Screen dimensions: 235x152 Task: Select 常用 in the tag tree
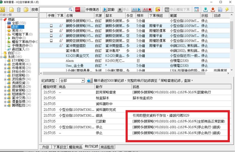[x=15, y=31]
